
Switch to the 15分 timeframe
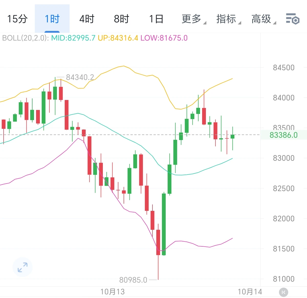click(17, 19)
